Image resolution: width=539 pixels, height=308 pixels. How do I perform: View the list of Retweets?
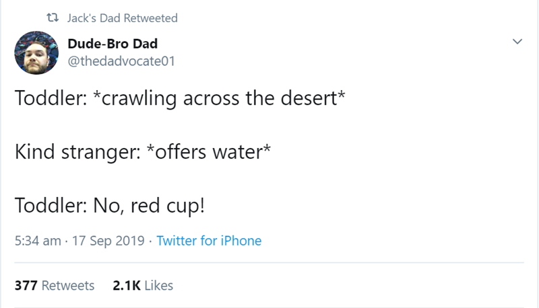coord(68,286)
